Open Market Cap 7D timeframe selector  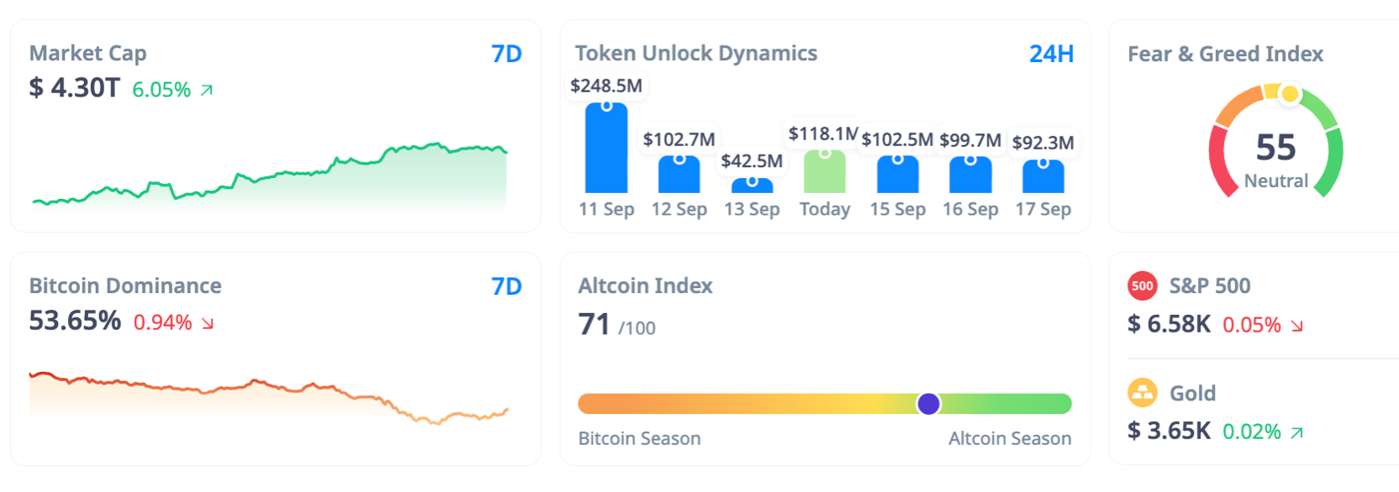tap(506, 54)
